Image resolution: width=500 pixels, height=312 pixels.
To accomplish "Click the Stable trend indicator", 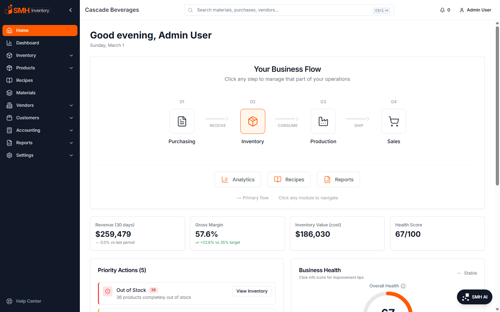I will [x=467, y=273].
